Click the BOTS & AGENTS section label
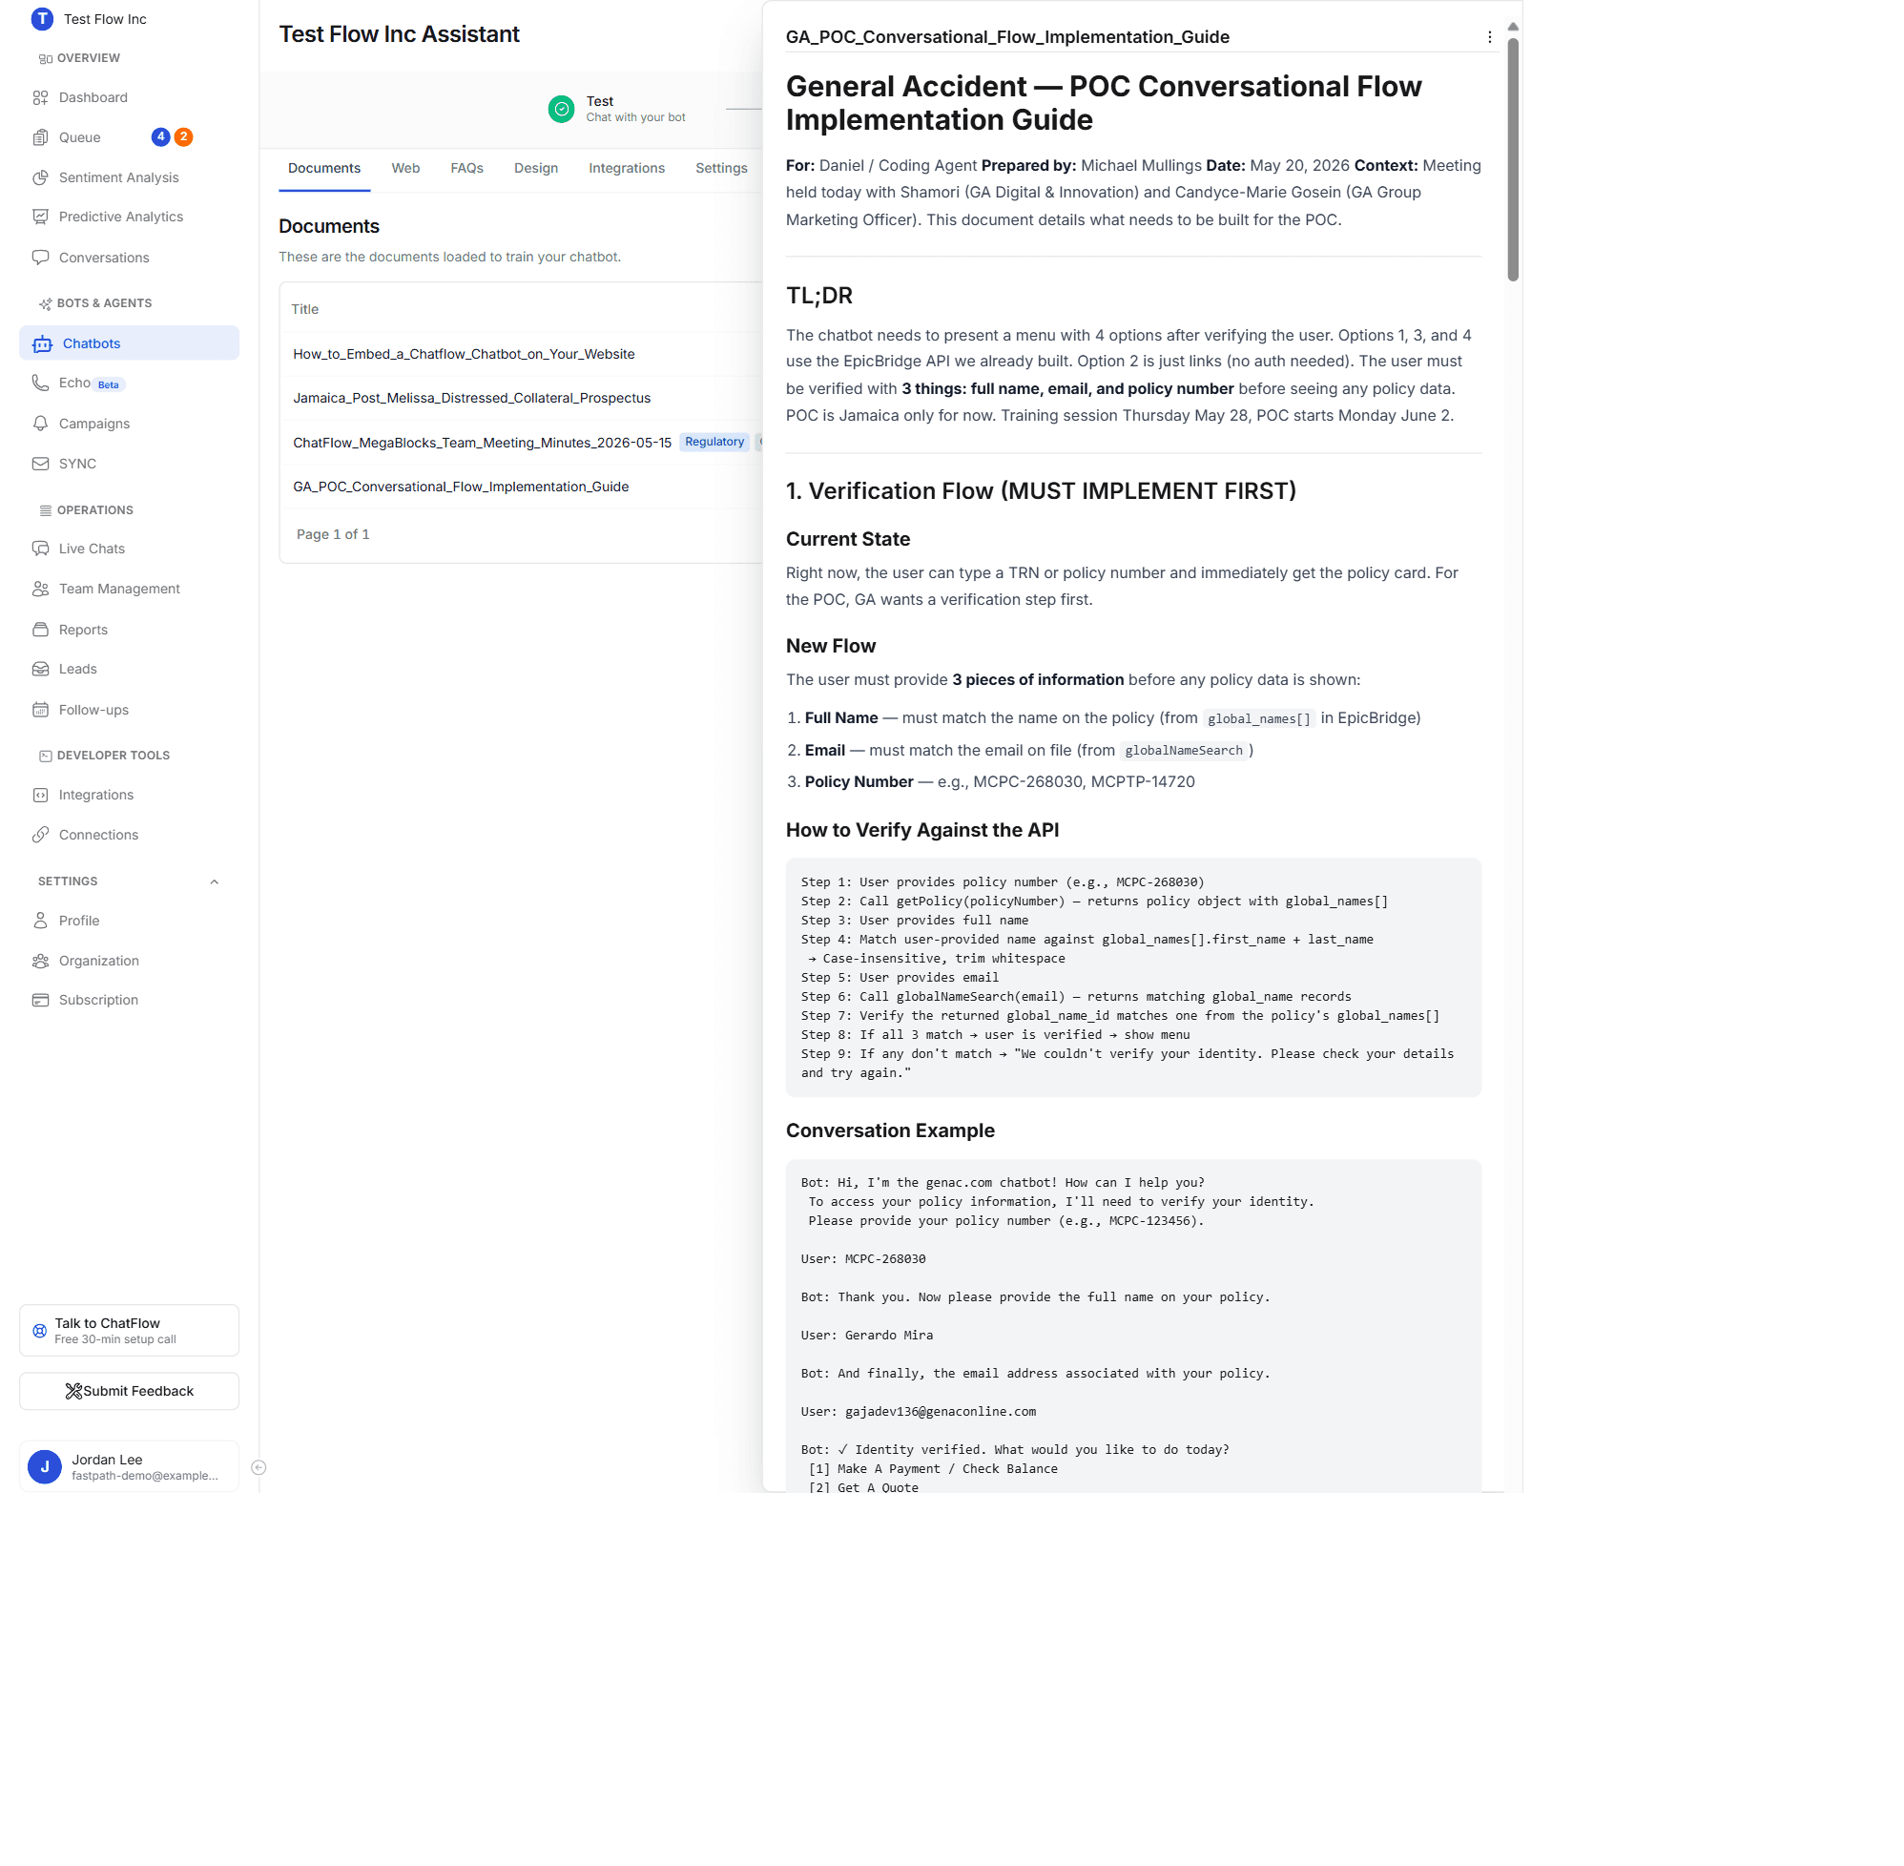Image resolution: width=1904 pixels, height=1866 pixels. (x=104, y=303)
